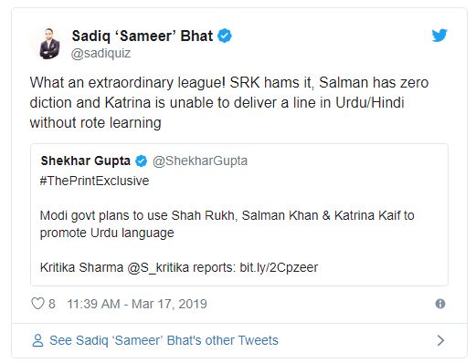Click the #ThePrintExclusive hashtag
Screen dimensions: 476x363
point(94,181)
